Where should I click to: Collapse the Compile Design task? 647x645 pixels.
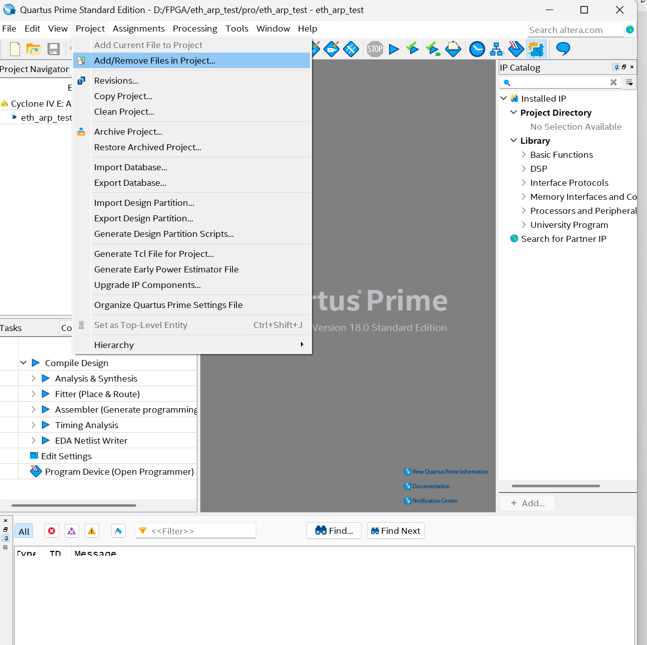(24, 362)
